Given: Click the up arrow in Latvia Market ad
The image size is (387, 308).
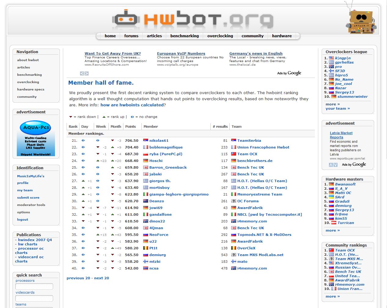Looking at the screenshot, I should [331, 165].
